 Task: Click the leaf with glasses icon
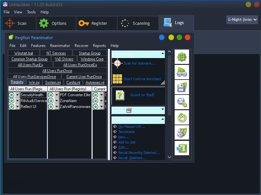pos(182,72)
